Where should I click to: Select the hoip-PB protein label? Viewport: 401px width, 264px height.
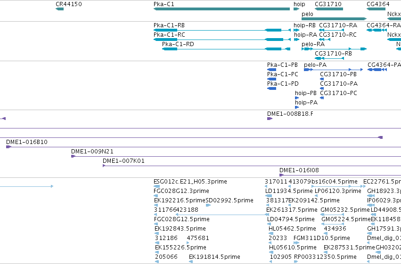point(306,93)
